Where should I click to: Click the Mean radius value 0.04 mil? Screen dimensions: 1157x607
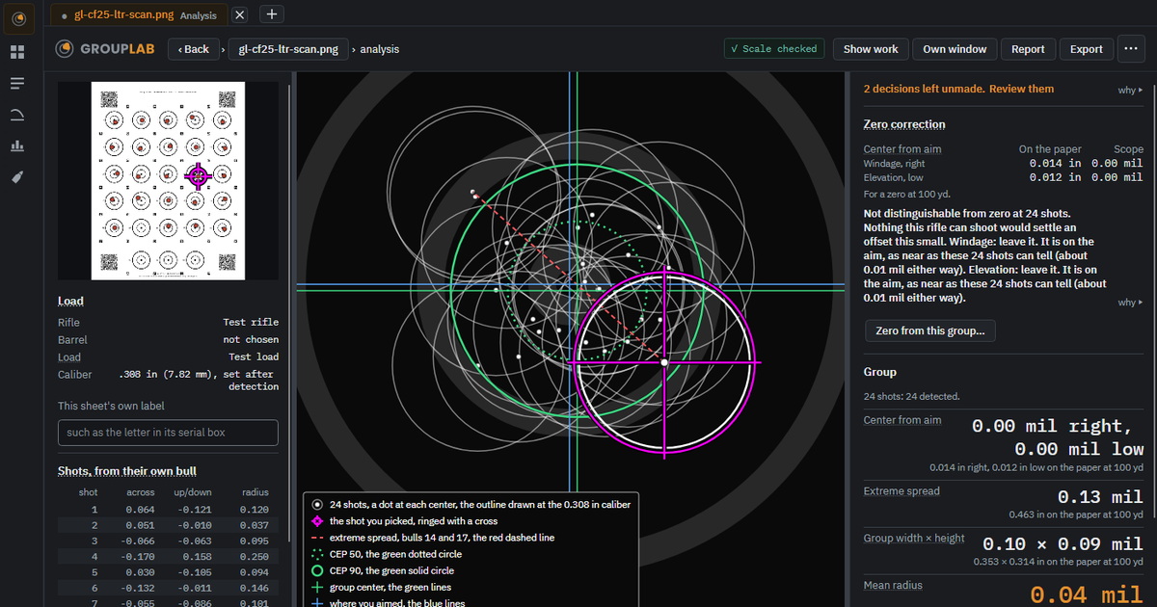[1087, 596]
